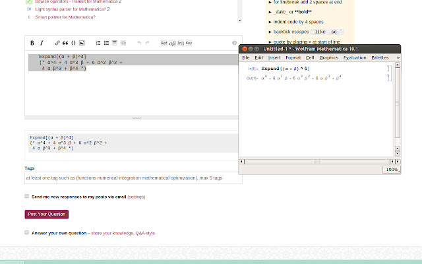Open the αβ special characters button

[x=172, y=43]
